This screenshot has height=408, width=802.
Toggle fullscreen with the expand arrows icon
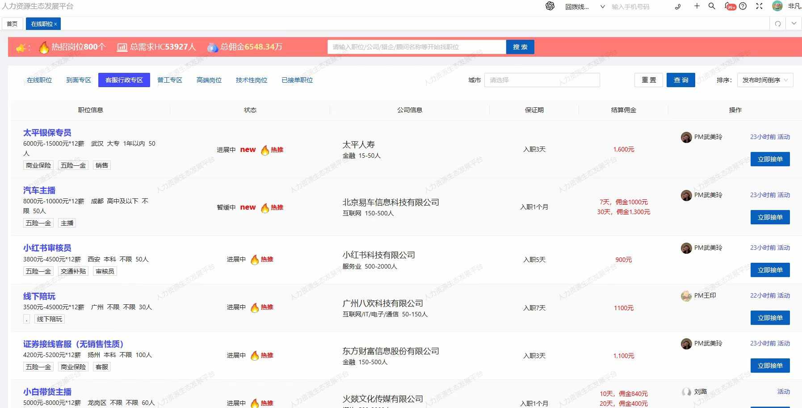pos(759,6)
